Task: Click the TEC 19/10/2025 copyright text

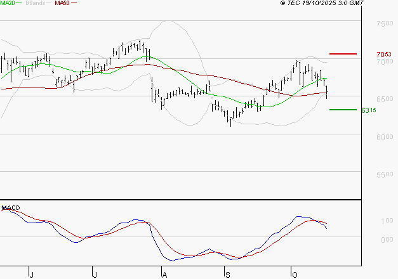Action: pos(322,3)
